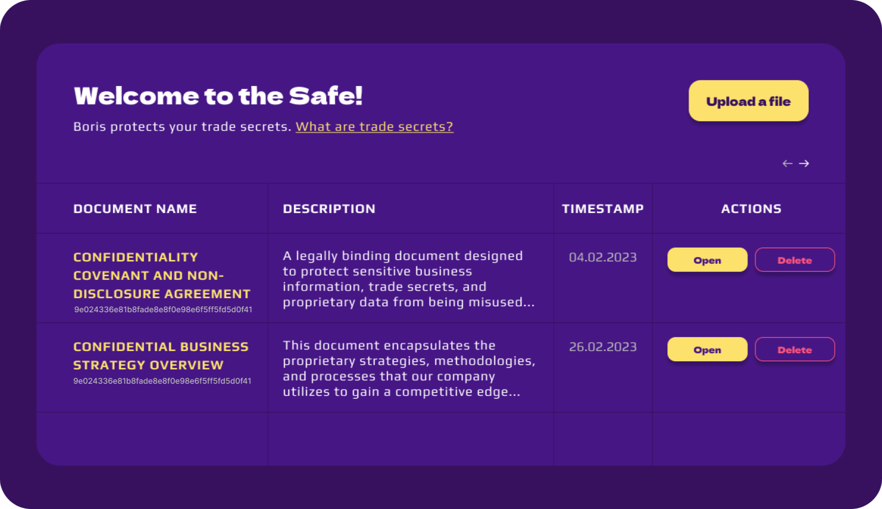Screen dimensions: 882x509
Task: Click the Description column header
Action: click(329, 209)
